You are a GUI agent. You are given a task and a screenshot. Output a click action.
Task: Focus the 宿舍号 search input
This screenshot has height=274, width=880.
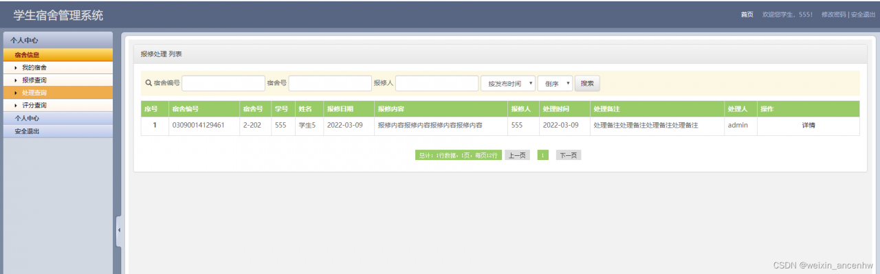pyautogui.click(x=330, y=83)
